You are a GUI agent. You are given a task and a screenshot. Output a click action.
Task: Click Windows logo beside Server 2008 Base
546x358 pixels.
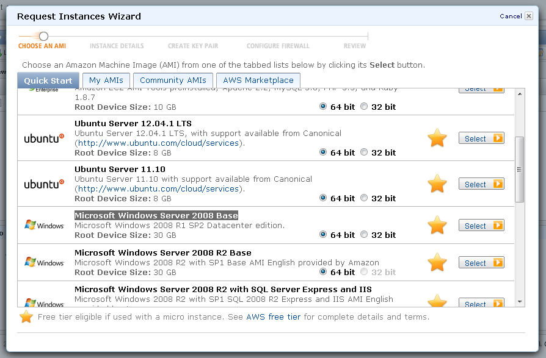click(44, 225)
